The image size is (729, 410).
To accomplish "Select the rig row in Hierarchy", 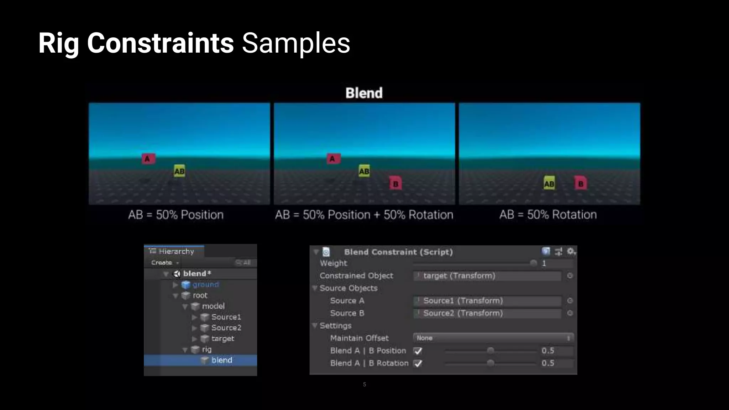I will tap(200, 349).
